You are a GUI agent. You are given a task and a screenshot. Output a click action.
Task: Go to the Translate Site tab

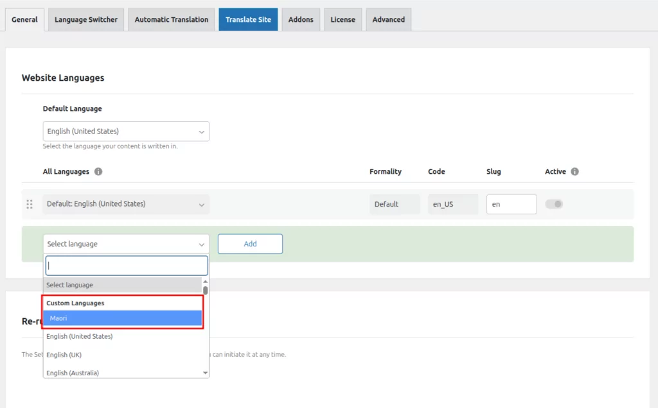[x=248, y=19]
